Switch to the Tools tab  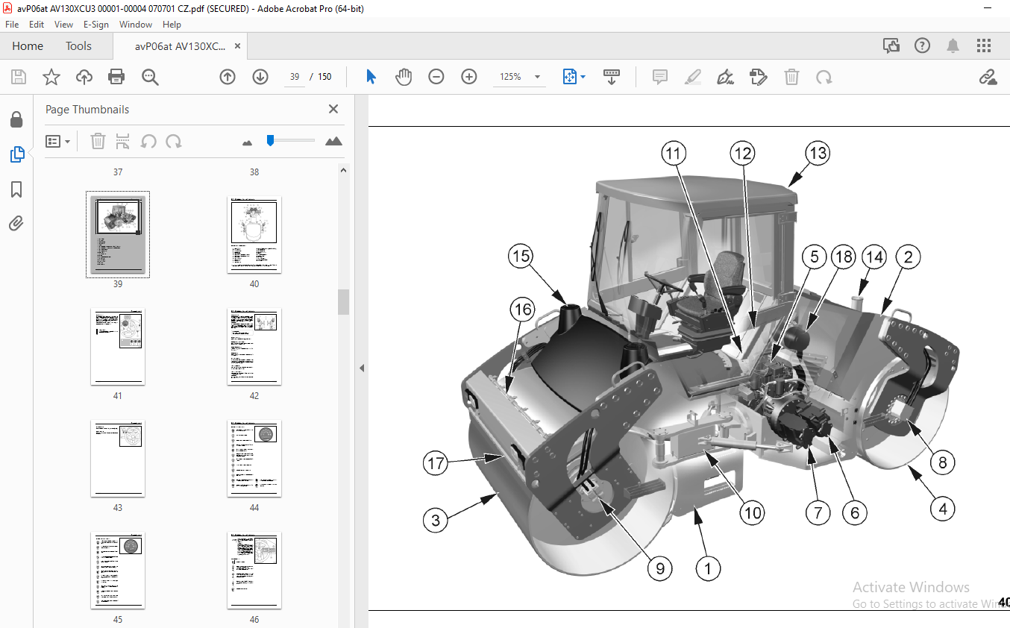click(78, 45)
